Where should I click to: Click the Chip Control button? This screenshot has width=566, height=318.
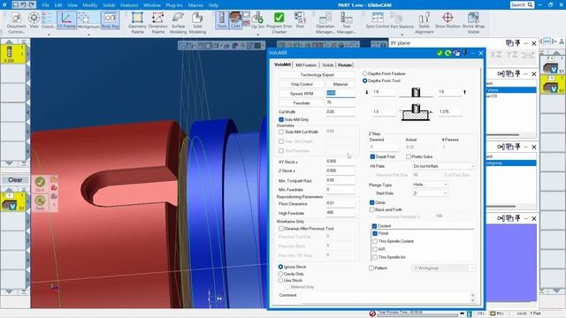pos(302,84)
